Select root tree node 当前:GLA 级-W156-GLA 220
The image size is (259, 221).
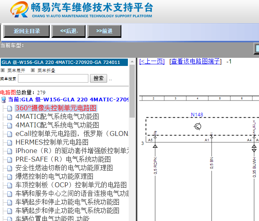point(68,100)
